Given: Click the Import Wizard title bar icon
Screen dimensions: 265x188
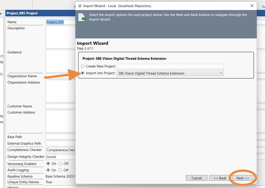Looking at the screenshot, I should 80,6.
